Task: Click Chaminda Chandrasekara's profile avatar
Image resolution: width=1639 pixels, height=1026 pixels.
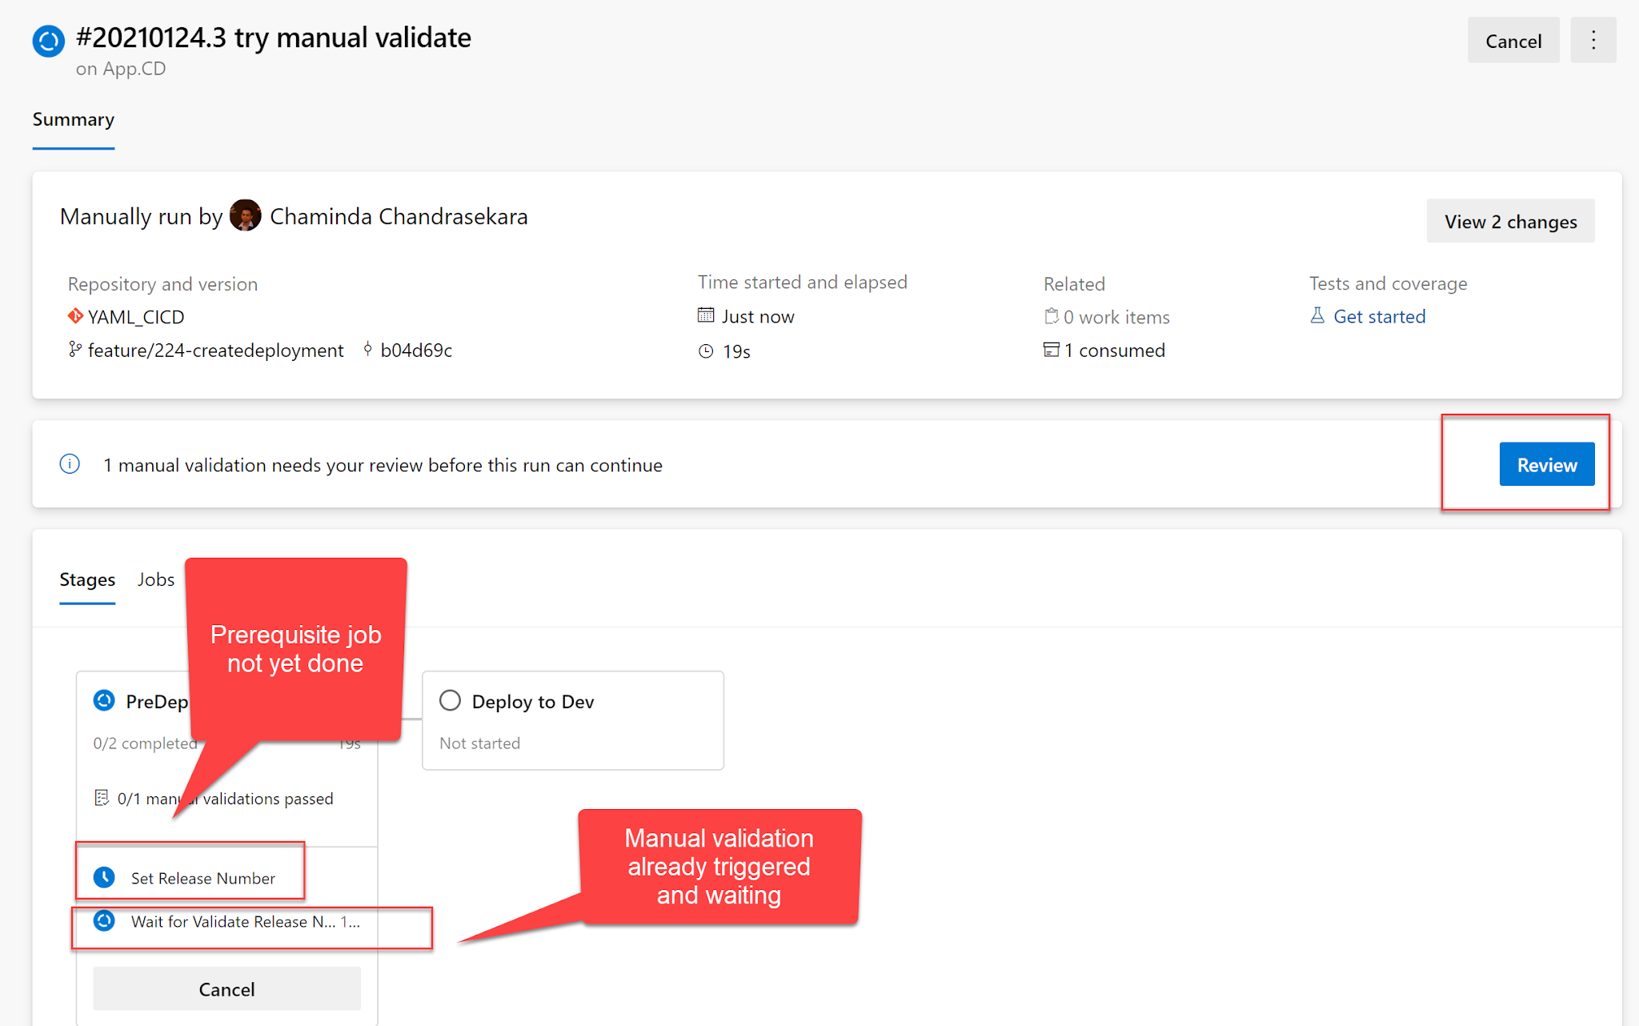Action: point(246,215)
